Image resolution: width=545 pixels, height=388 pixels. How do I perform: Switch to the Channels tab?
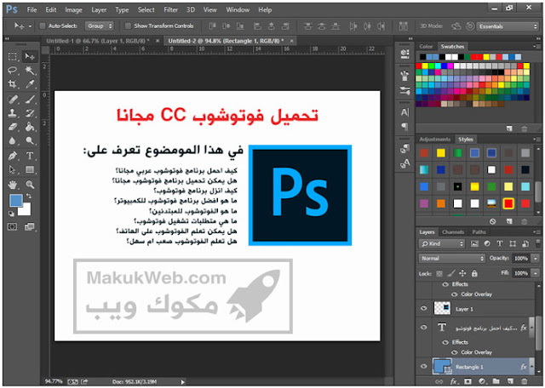coord(453,232)
